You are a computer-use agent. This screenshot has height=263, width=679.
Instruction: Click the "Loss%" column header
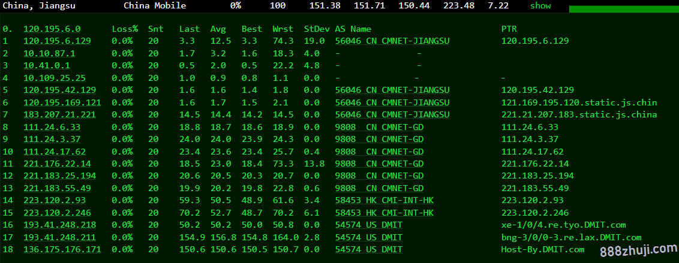[125, 29]
